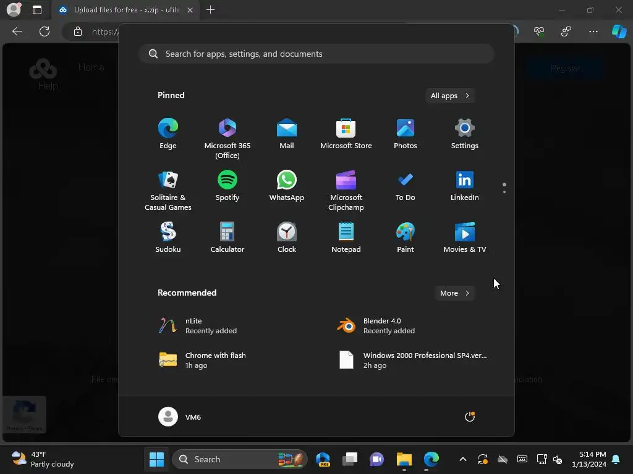Open Edge browser profile avatar
Screen dimensions: 633x474
point(14,10)
